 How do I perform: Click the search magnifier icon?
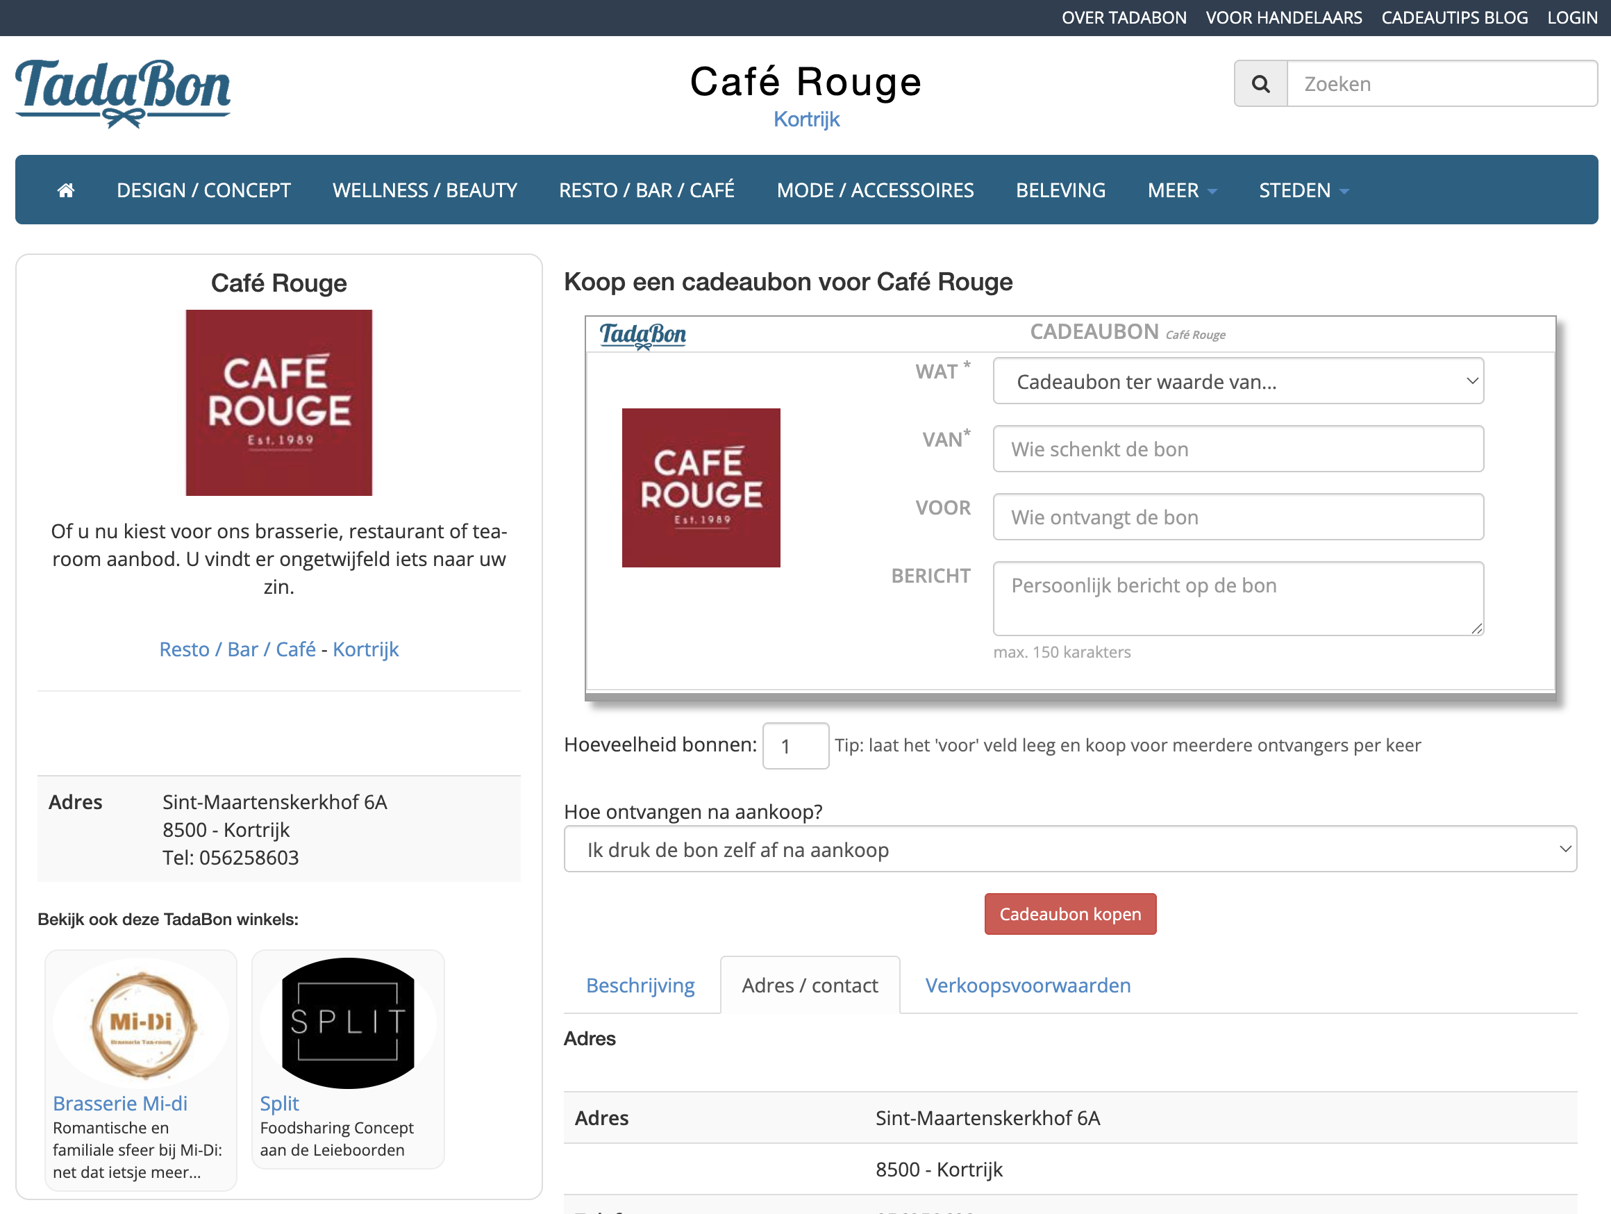1261,84
